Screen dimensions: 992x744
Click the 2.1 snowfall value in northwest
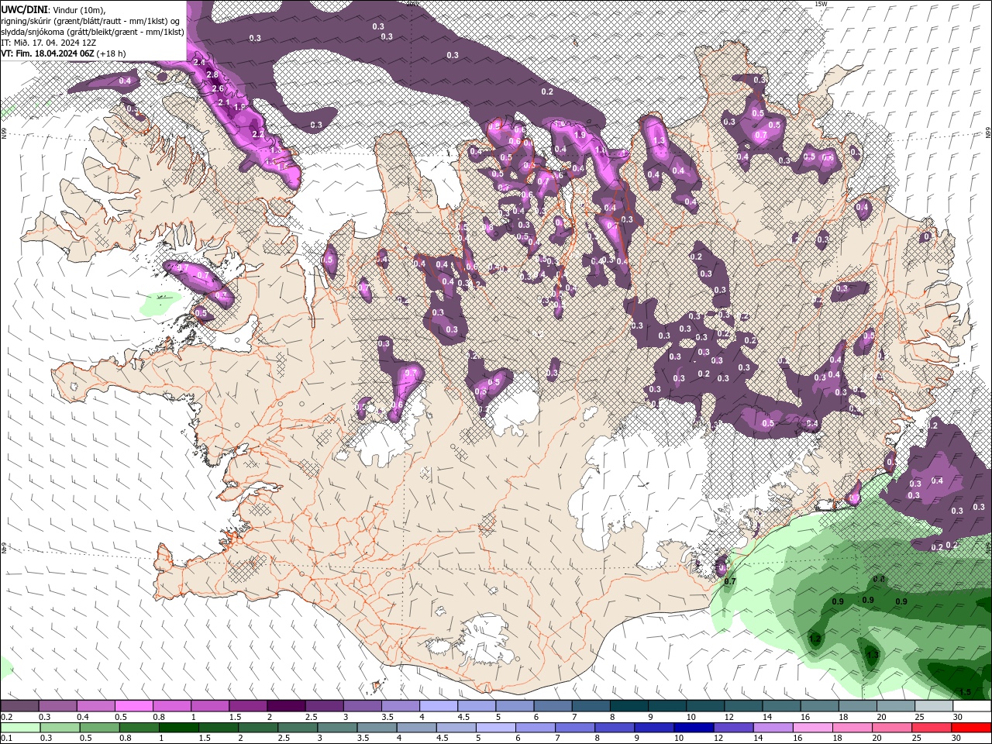[224, 102]
